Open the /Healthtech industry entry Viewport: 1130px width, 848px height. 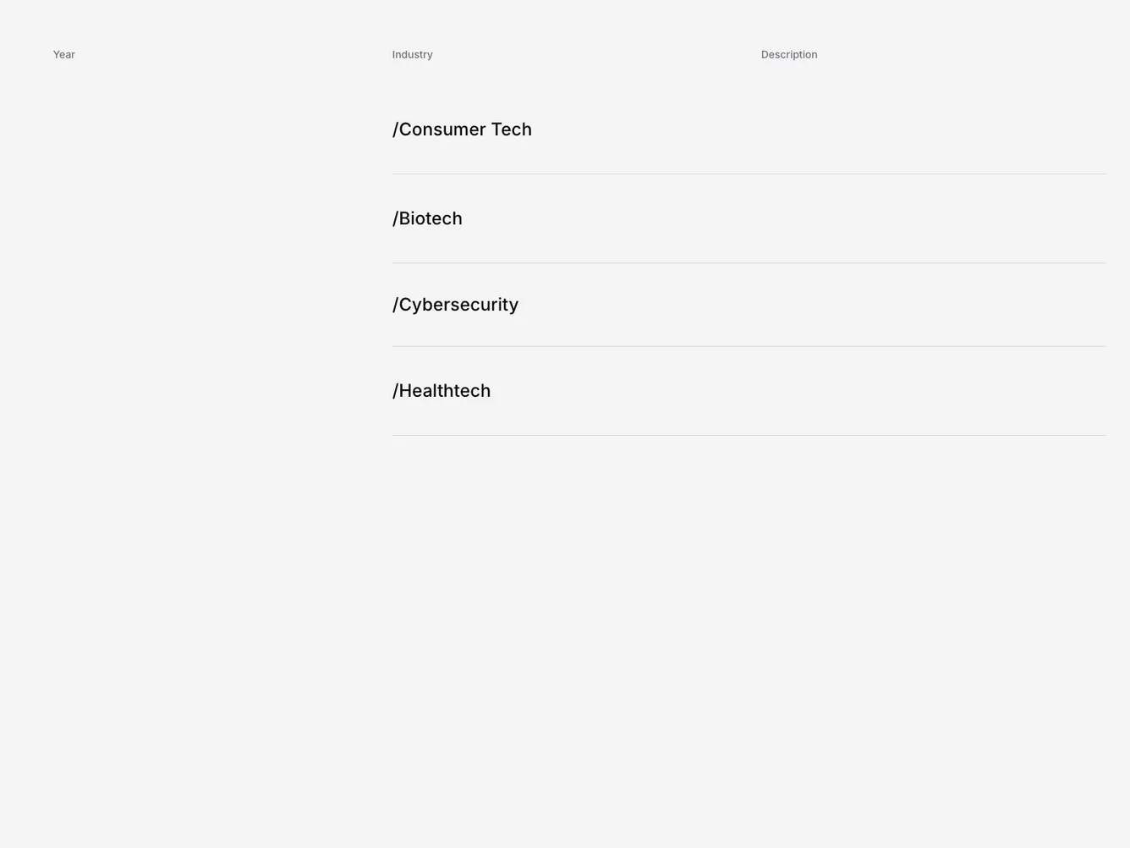pos(442,391)
